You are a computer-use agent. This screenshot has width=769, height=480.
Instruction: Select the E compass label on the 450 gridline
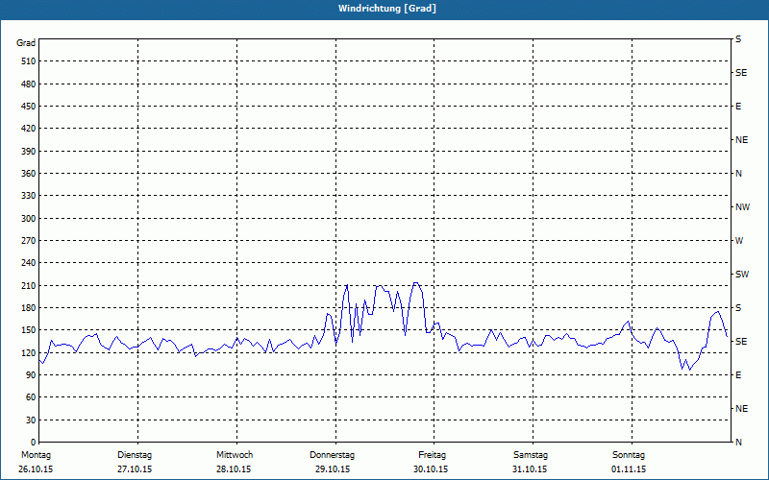click(x=738, y=107)
